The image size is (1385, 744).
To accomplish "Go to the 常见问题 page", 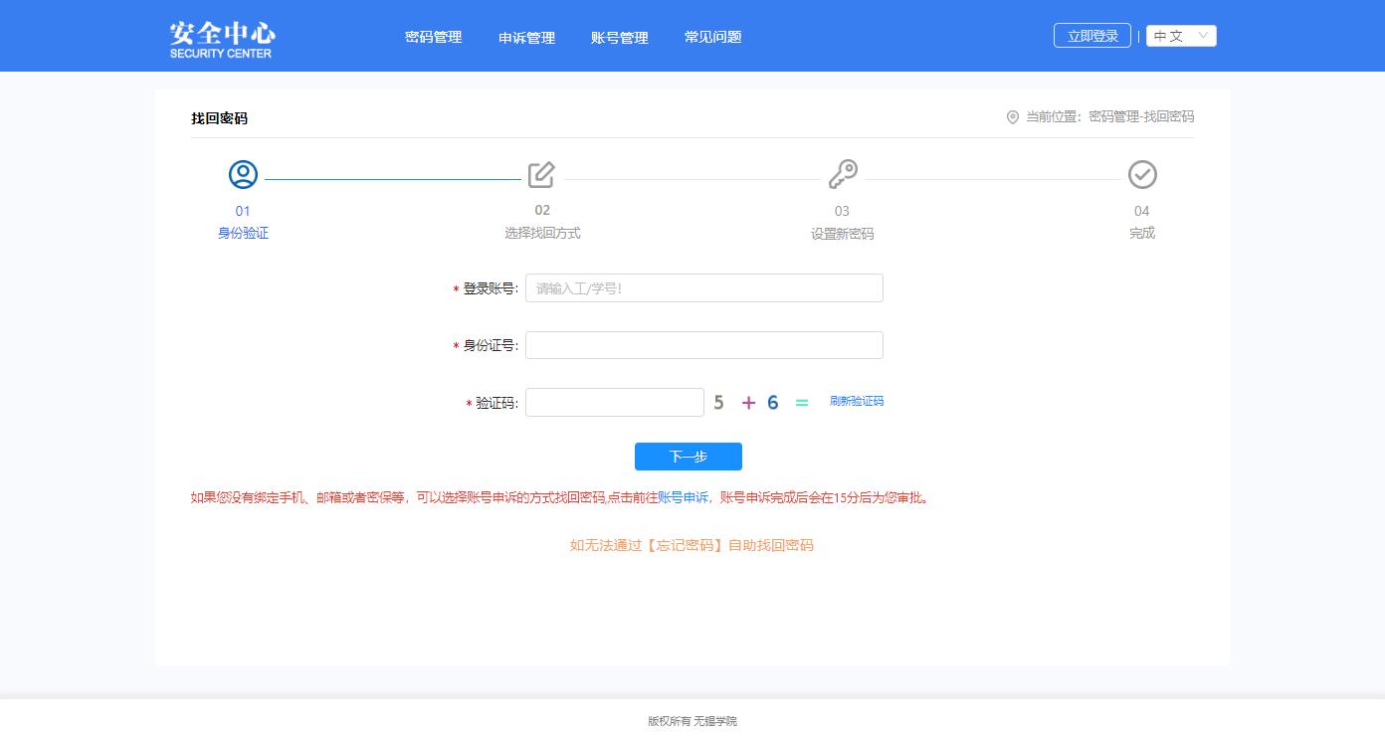I will [x=712, y=37].
